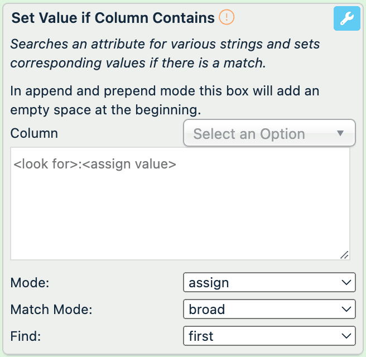Image resolution: width=366 pixels, height=357 pixels.
Task: Click the chevron on the first select
Action: [x=345, y=336]
